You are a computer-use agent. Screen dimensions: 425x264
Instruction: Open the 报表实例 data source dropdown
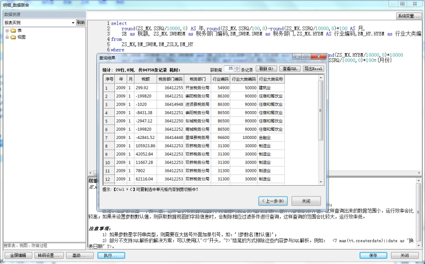click(73, 23)
